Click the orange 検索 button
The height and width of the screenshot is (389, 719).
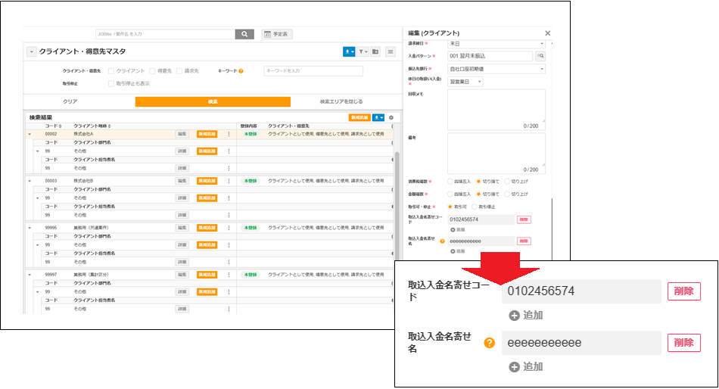pyautogui.click(x=213, y=101)
